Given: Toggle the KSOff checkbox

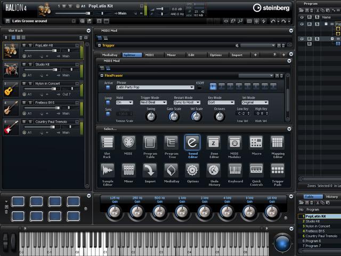Looking at the screenshot, I should point(199,87).
